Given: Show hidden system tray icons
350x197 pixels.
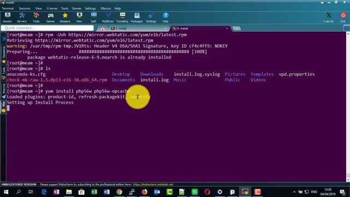Looking at the screenshot, I should pos(294,192).
